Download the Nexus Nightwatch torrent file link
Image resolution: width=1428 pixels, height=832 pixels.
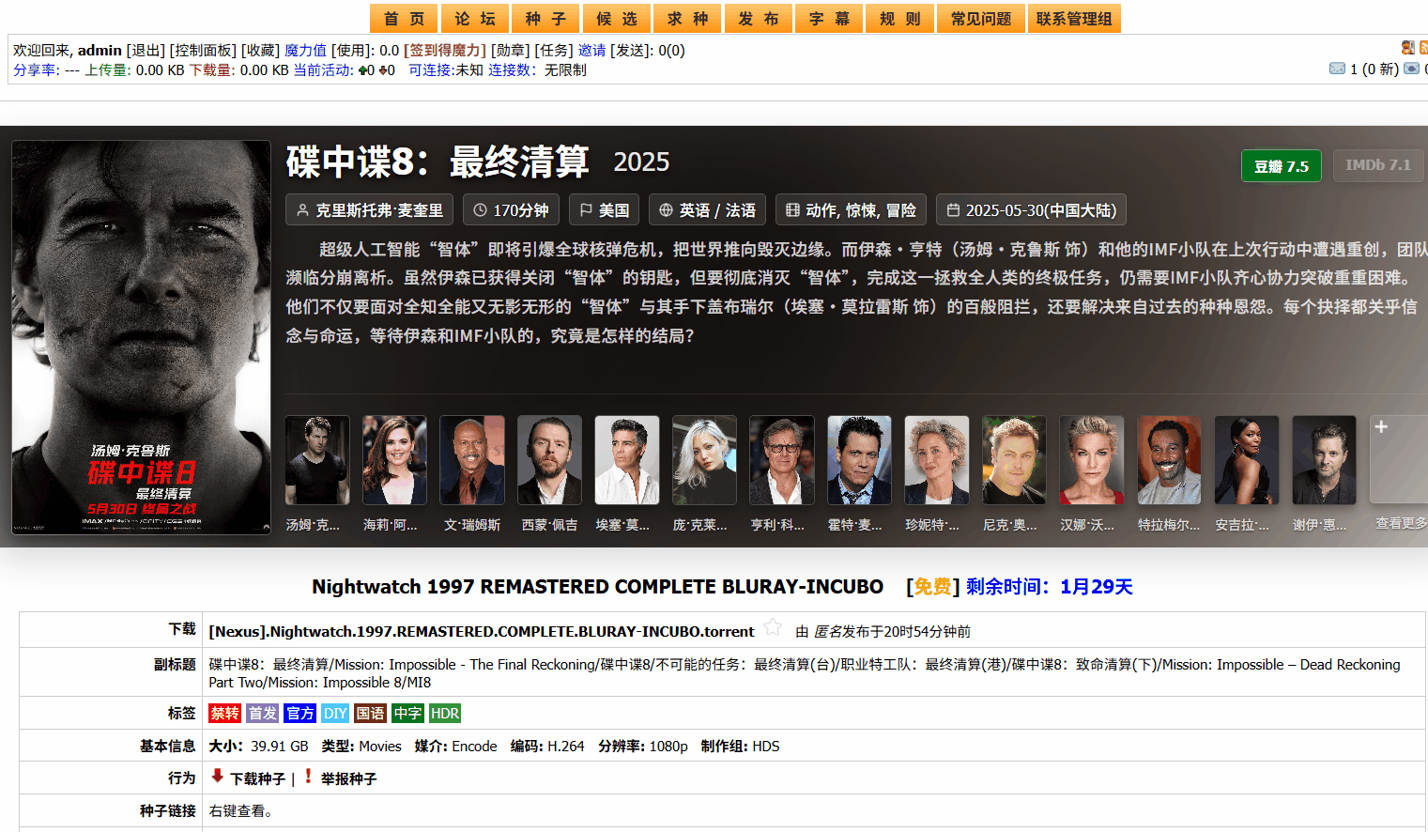click(482, 631)
